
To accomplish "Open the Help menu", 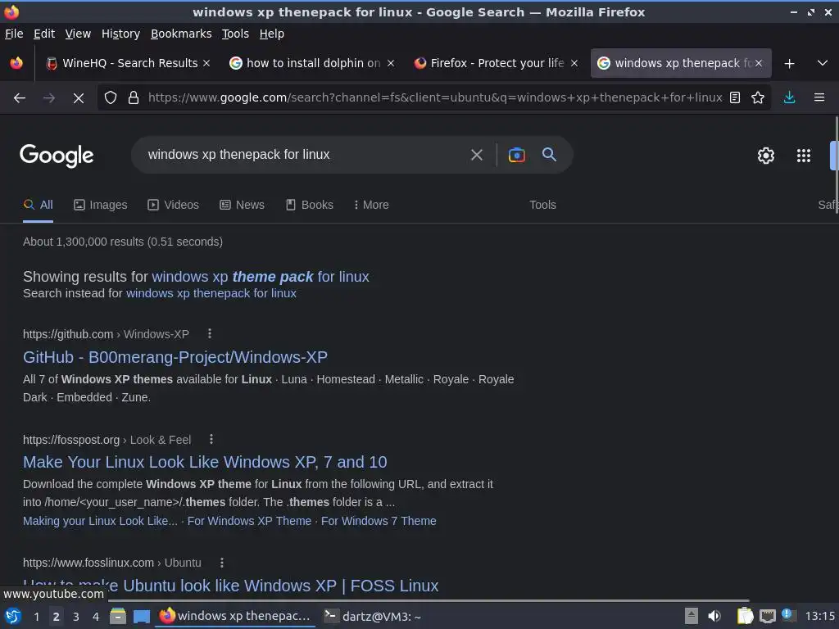I will pyautogui.click(x=272, y=34).
